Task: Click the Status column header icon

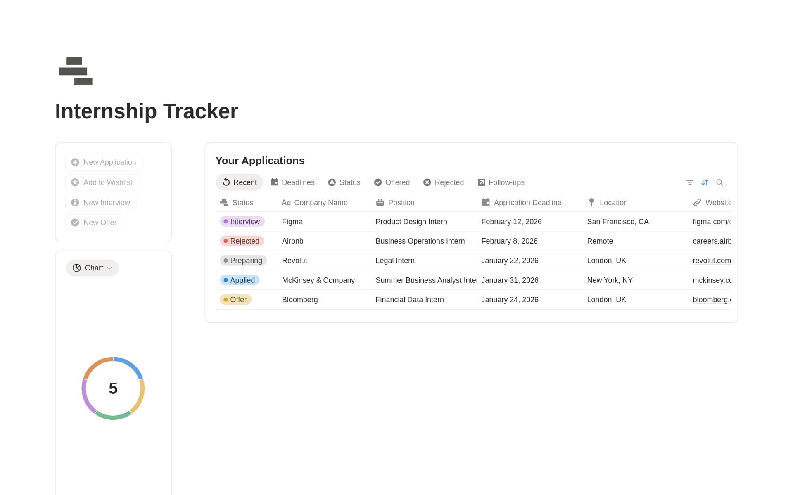Action: click(x=224, y=202)
